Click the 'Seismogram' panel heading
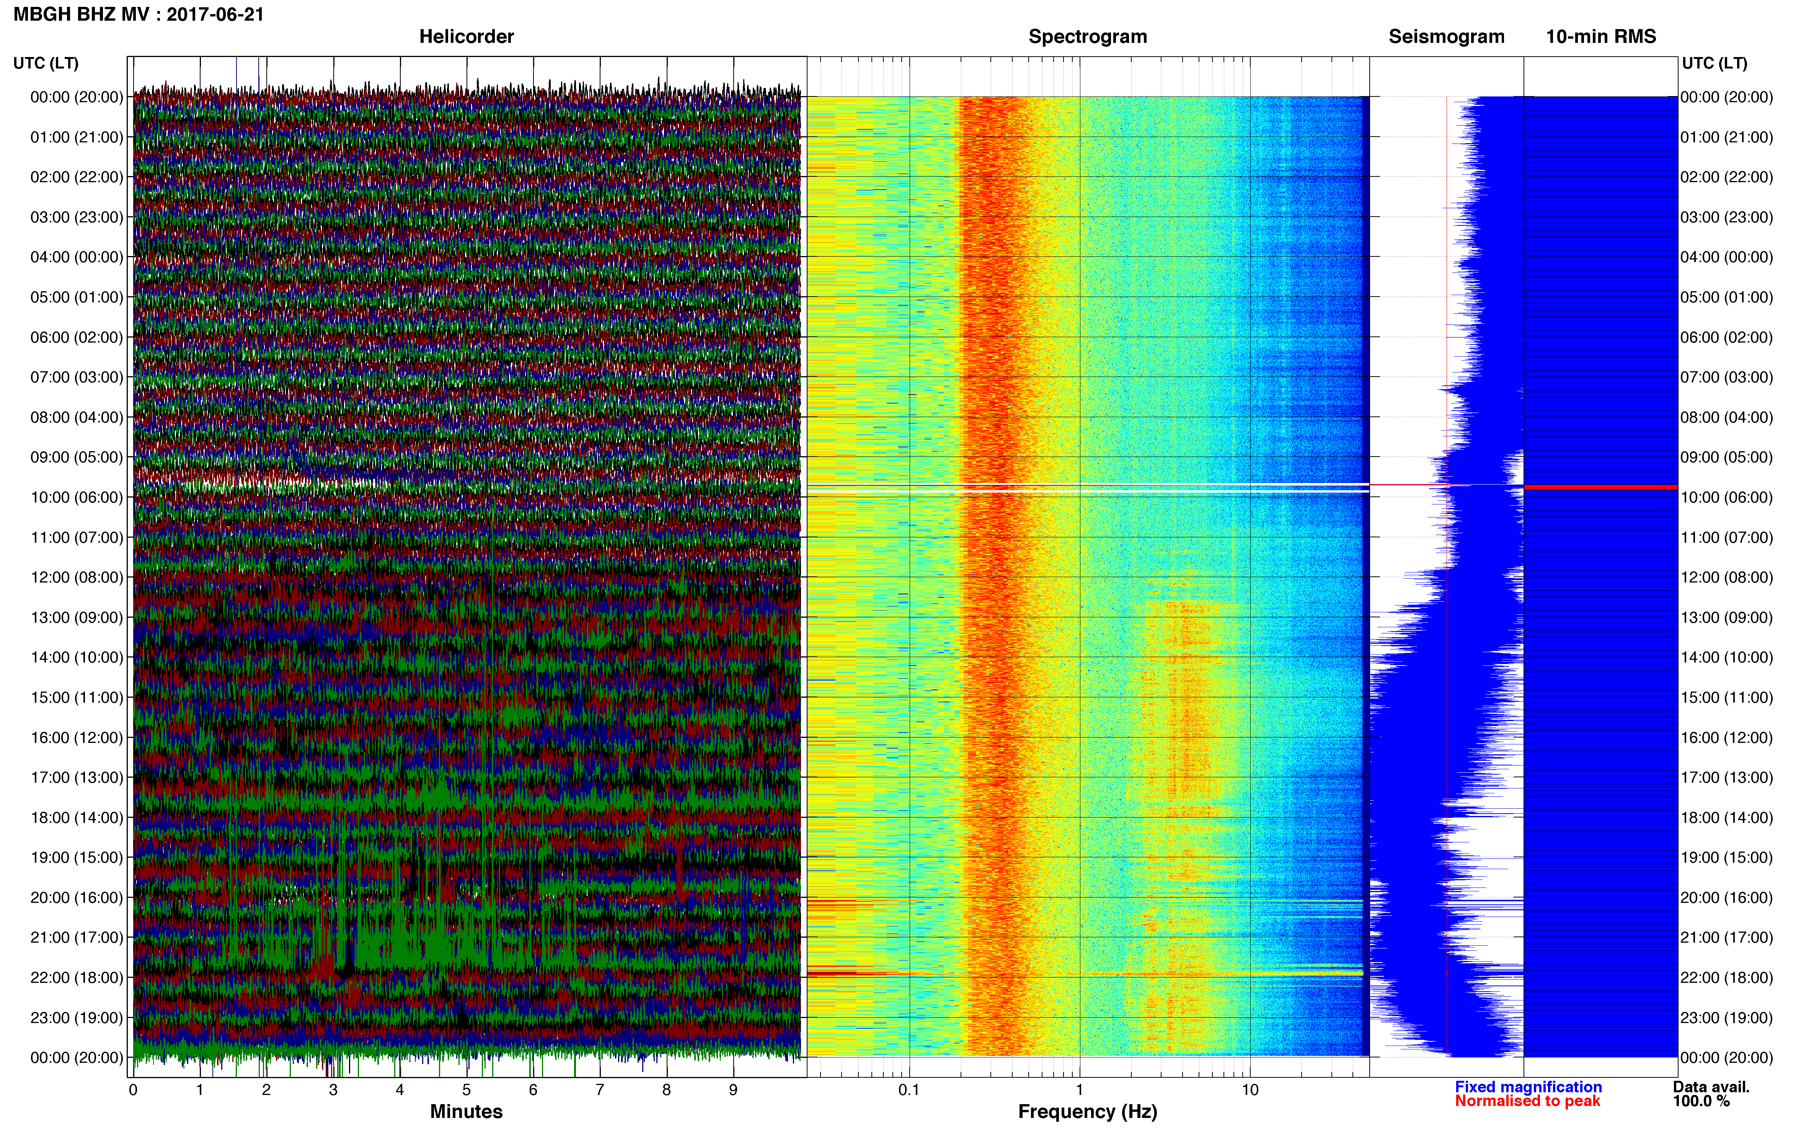The height and width of the screenshot is (1134, 1814). point(1447,37)
